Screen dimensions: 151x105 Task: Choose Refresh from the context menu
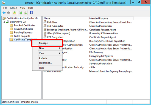coord(47,59)
